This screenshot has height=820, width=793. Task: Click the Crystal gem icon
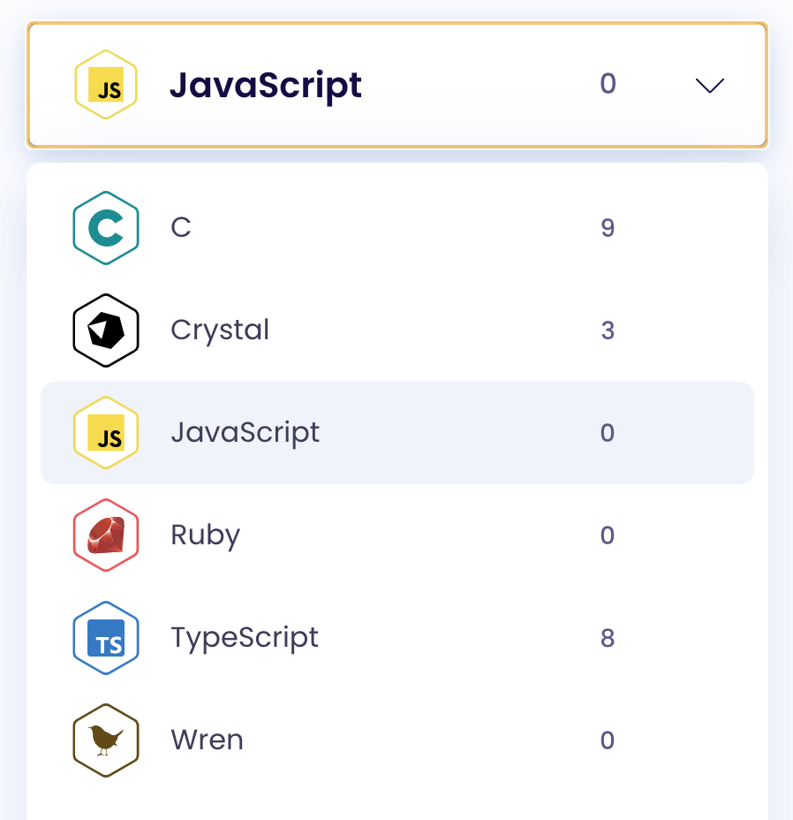106,330
